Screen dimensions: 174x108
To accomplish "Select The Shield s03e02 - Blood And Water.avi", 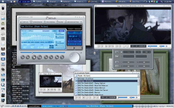I will pos(106,86).
